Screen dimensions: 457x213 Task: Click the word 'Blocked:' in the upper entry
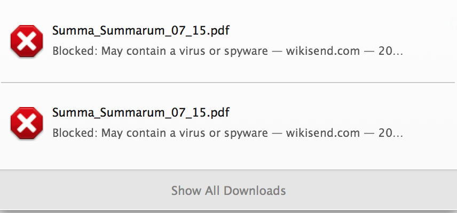[x=75, y=51]
